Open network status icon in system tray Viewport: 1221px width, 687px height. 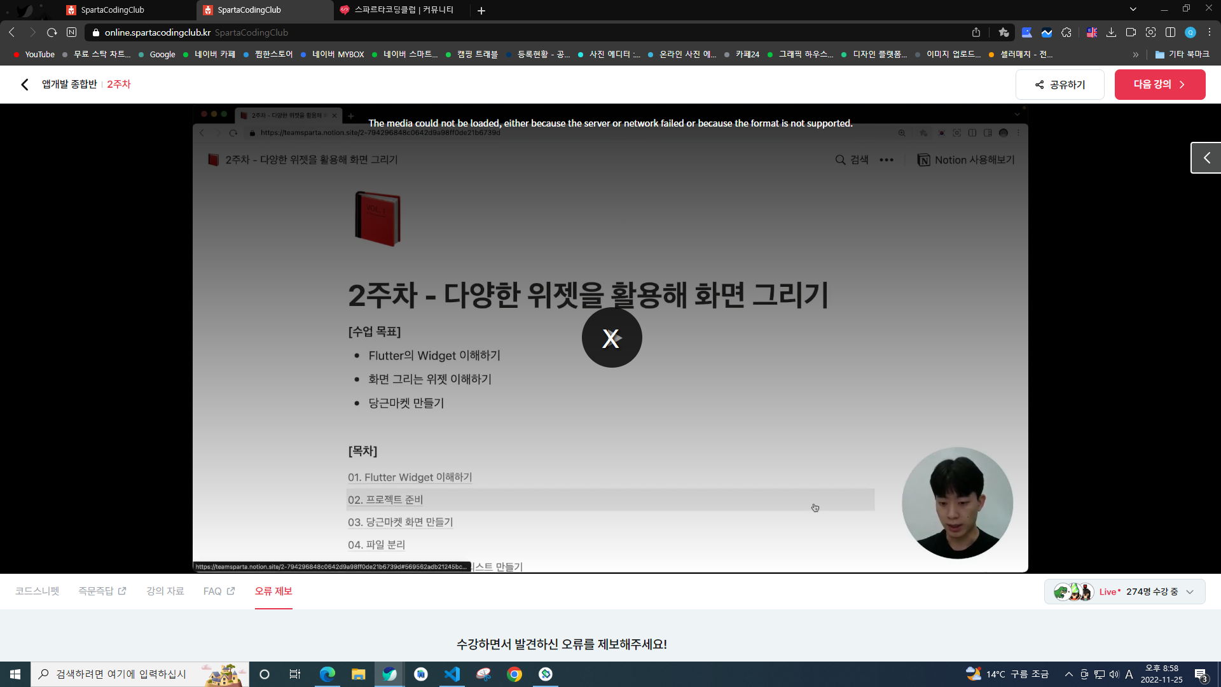coord(1100,674)
